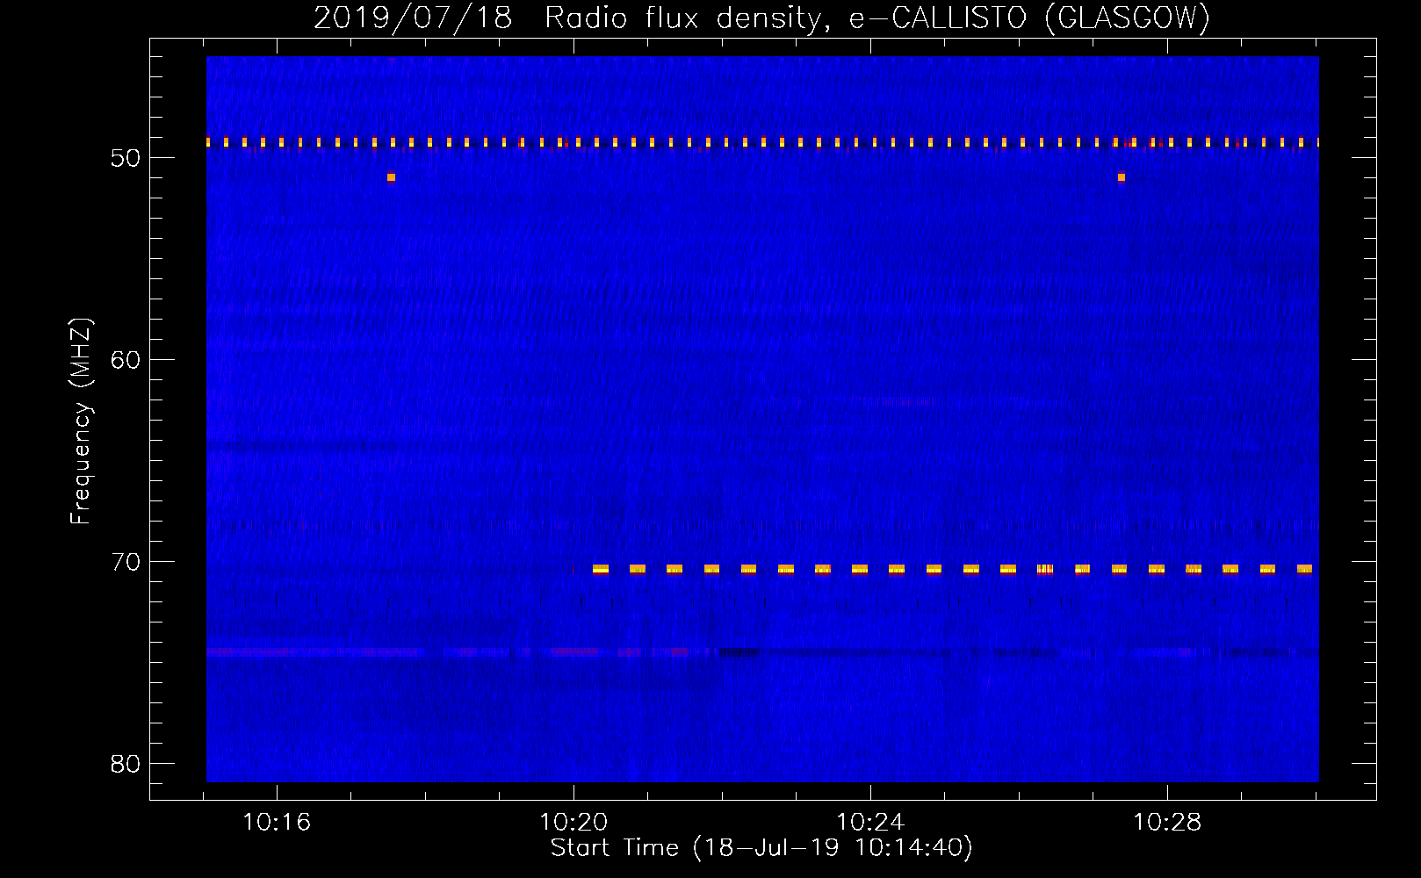Click the isolated orange spot near 10:17:30
The image size is (1421, 878).
point(391,177)
